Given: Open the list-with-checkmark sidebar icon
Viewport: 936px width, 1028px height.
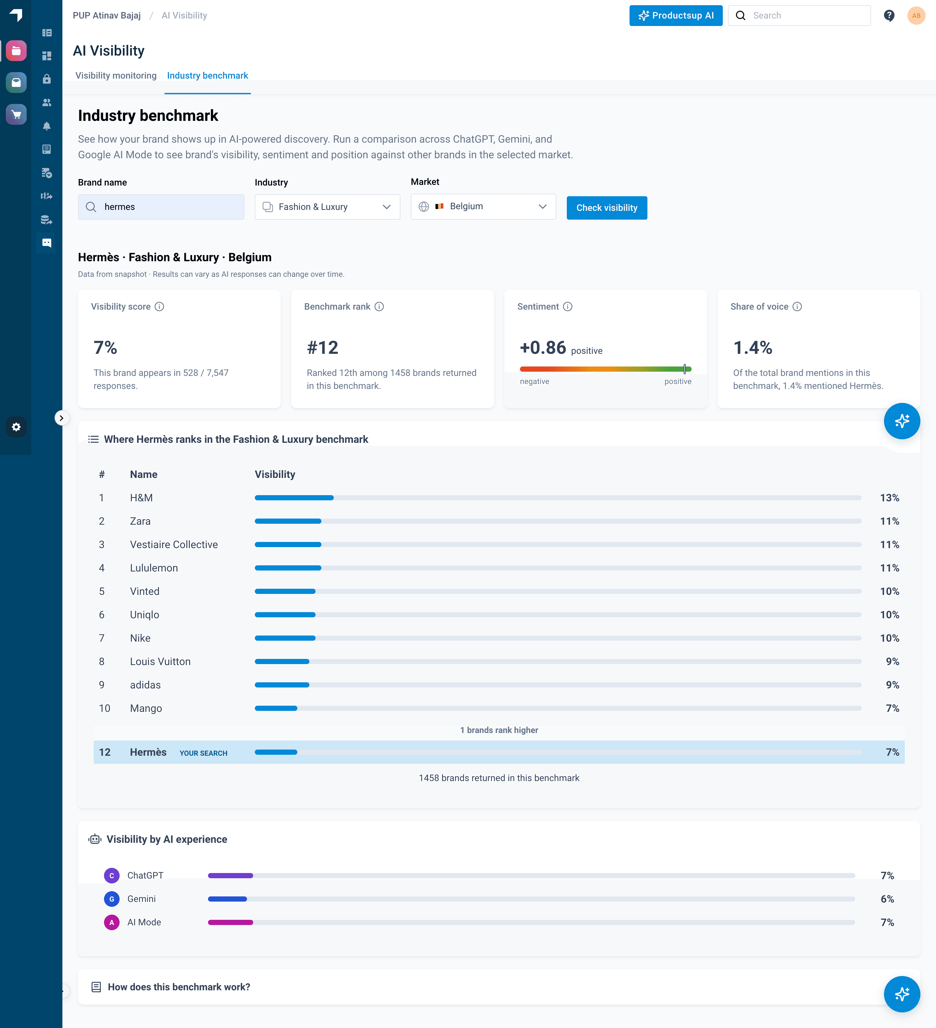Looking at the screenshot, I should (46, 173).
